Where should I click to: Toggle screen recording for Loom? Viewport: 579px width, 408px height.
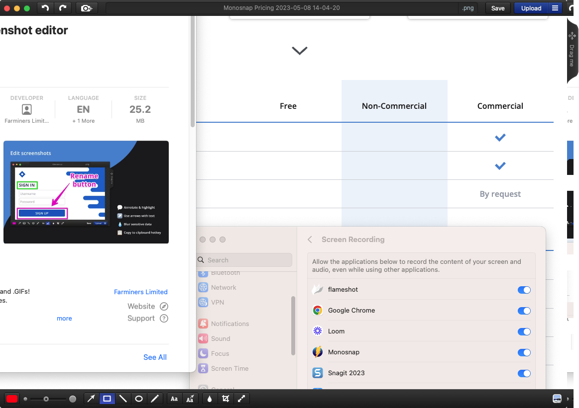coord(524,331)
